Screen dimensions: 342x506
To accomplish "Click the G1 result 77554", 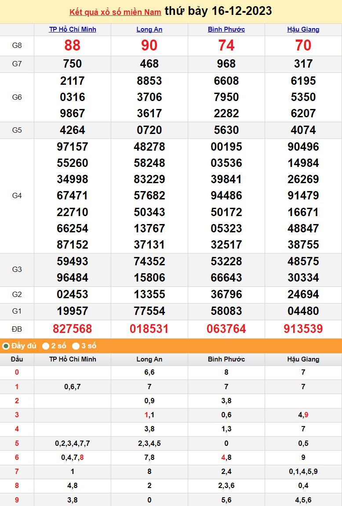I will [149, 311].
